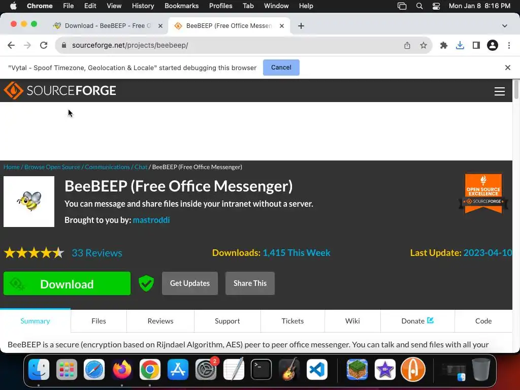Open iMovie from the dock
This screenshot has width=520, height=390.
point(385,370)
